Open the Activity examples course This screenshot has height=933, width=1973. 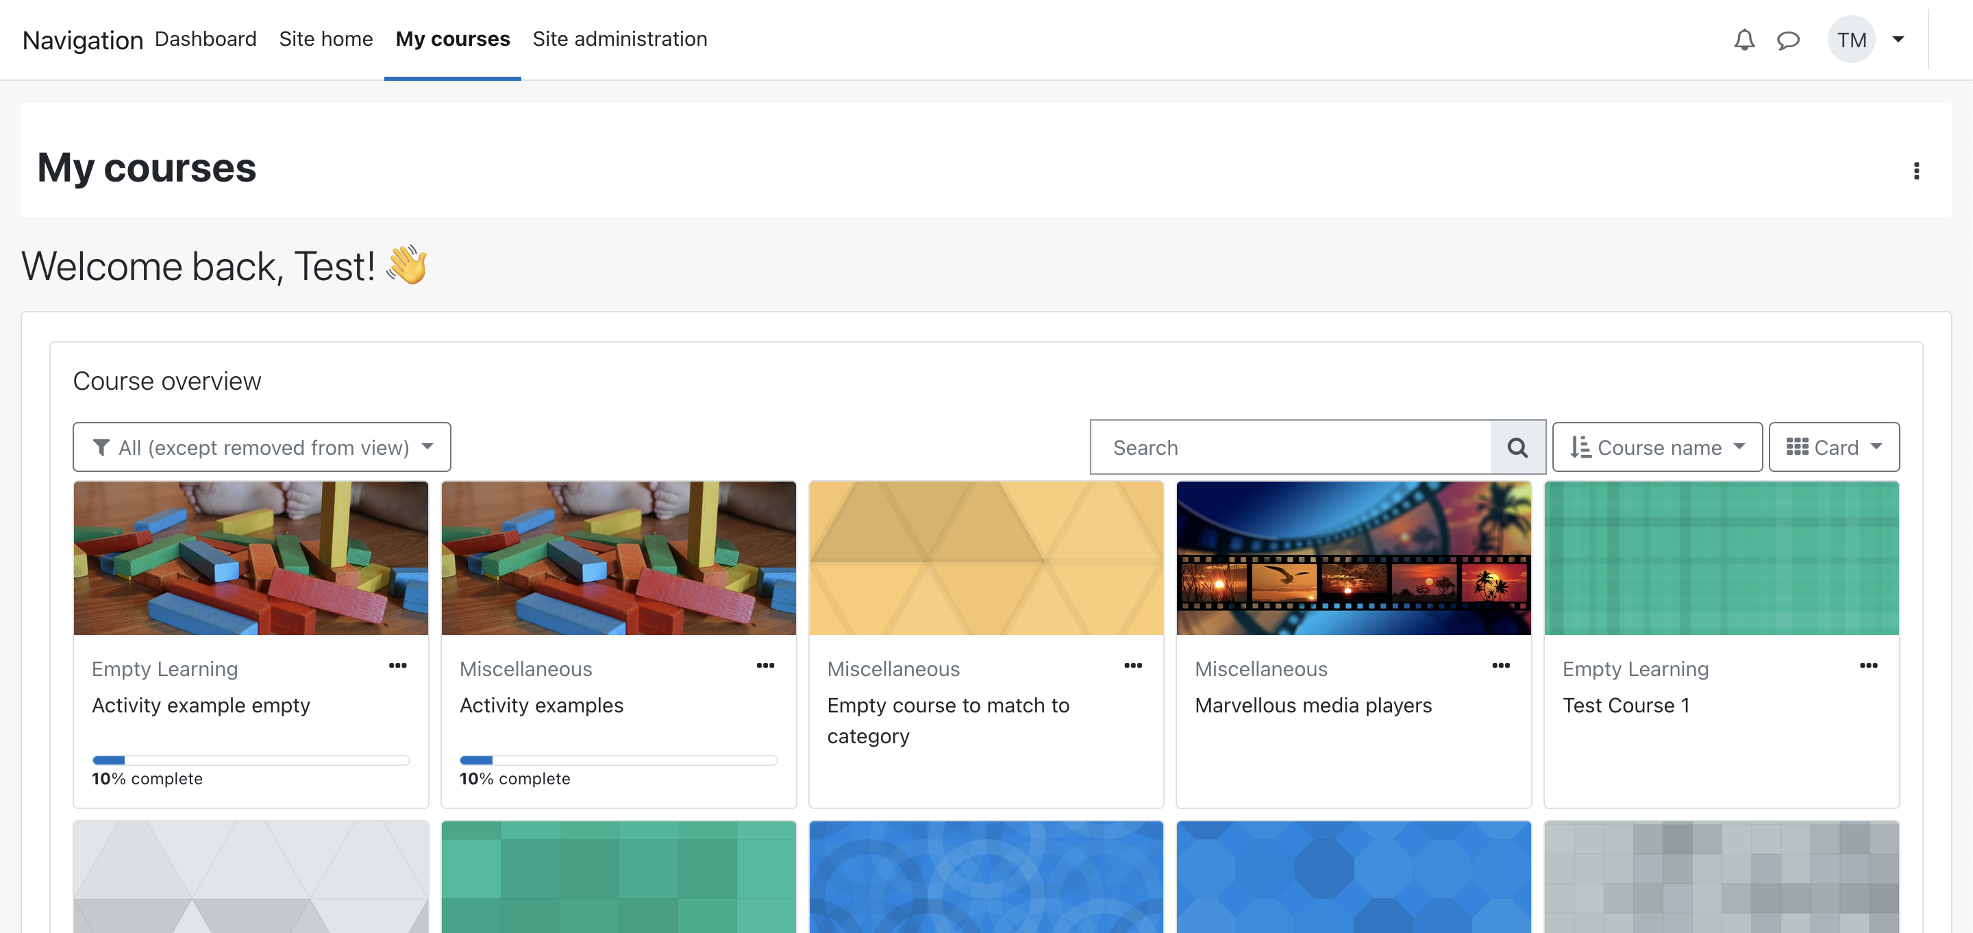coord(541,706)
